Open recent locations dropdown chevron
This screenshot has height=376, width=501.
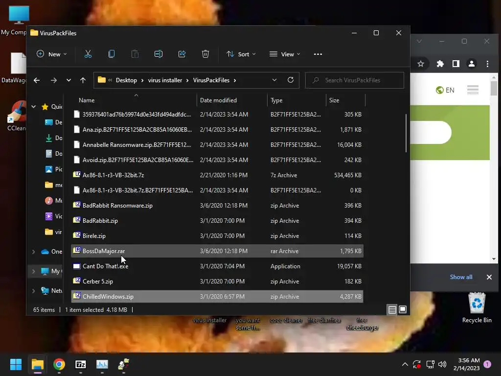68,80
